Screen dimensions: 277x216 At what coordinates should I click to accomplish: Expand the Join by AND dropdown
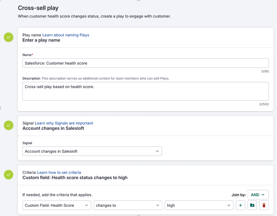point(258,195)
